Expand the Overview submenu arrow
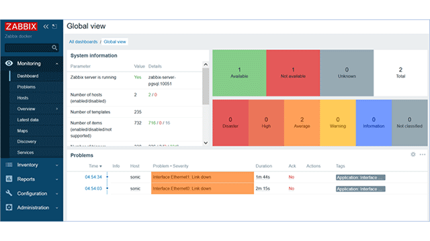 tap(56, 108)
